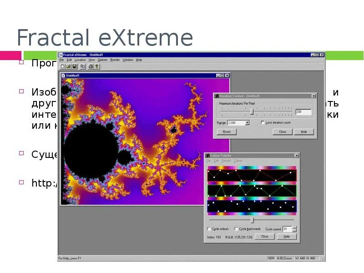Open the Colour Palette Presets menu
Image resolution: width=364 pixels, height=273 pixels.
tap(226, 161)
